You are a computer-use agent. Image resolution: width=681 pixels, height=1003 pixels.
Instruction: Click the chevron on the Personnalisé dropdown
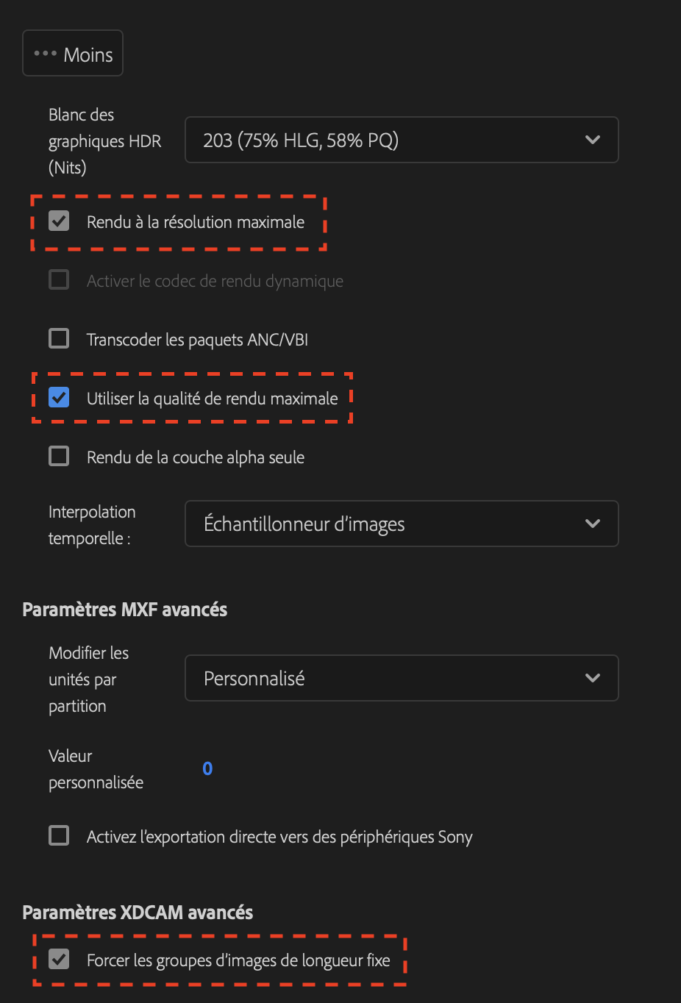point(593,678)
